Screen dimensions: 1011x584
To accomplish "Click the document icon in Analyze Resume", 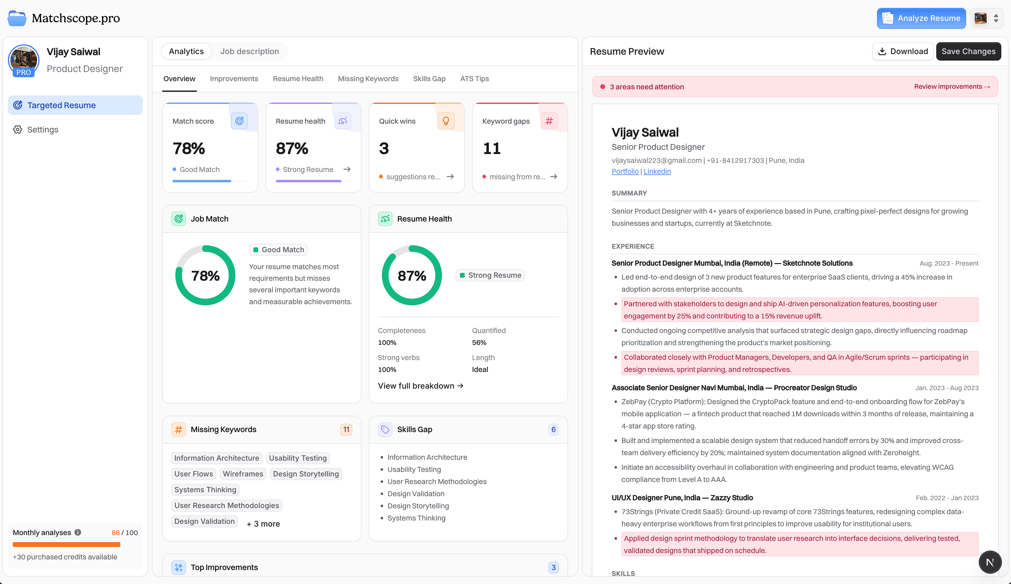I will tap(887, 18).
